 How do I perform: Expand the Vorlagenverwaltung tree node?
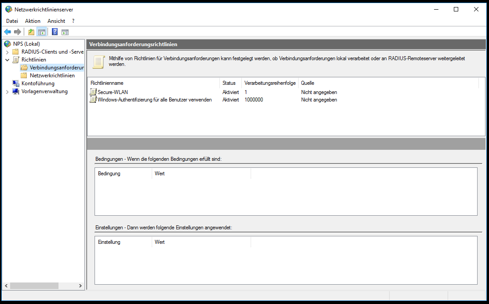(x=7, y=91)
